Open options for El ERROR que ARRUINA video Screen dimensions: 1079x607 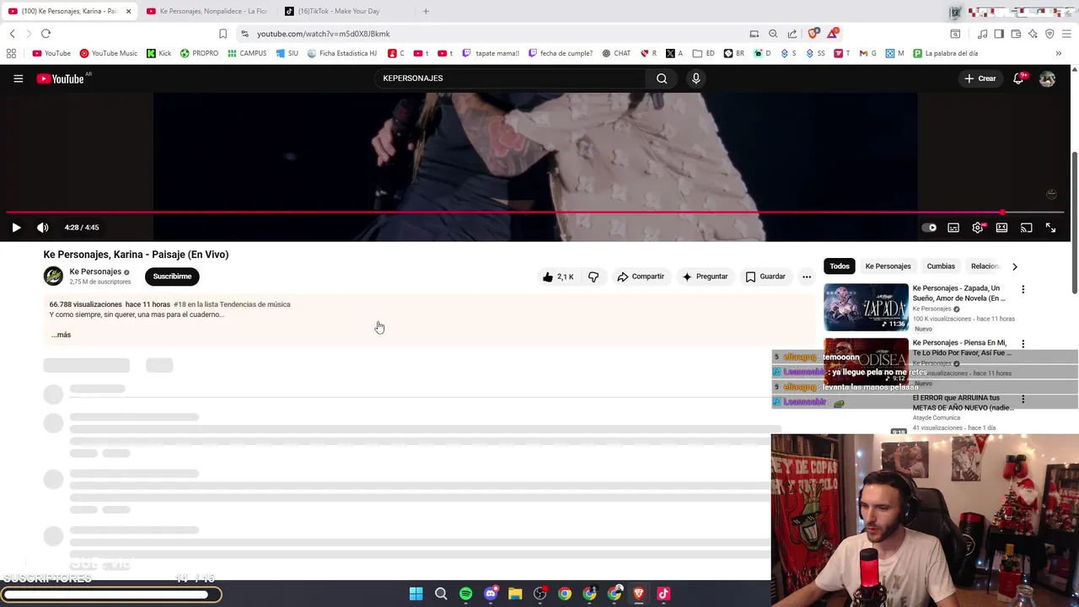1023,399
